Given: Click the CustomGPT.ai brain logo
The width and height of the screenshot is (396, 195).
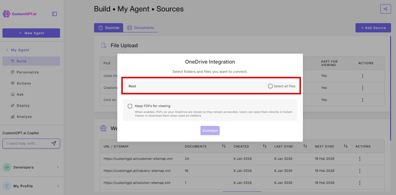Looking at the screenshot, I should [x=6, y=14].
